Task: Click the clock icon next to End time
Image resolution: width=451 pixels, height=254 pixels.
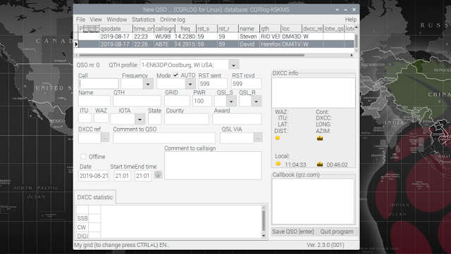Action: [158, 174]
